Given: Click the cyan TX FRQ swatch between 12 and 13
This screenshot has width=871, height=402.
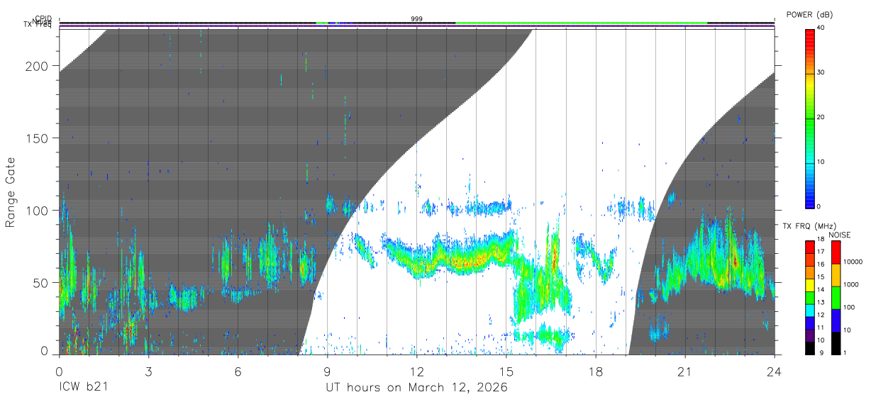Looking at the screenshot, I should click(x=810, y=310).
